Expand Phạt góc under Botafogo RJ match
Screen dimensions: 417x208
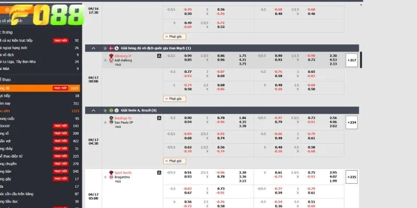175,161
